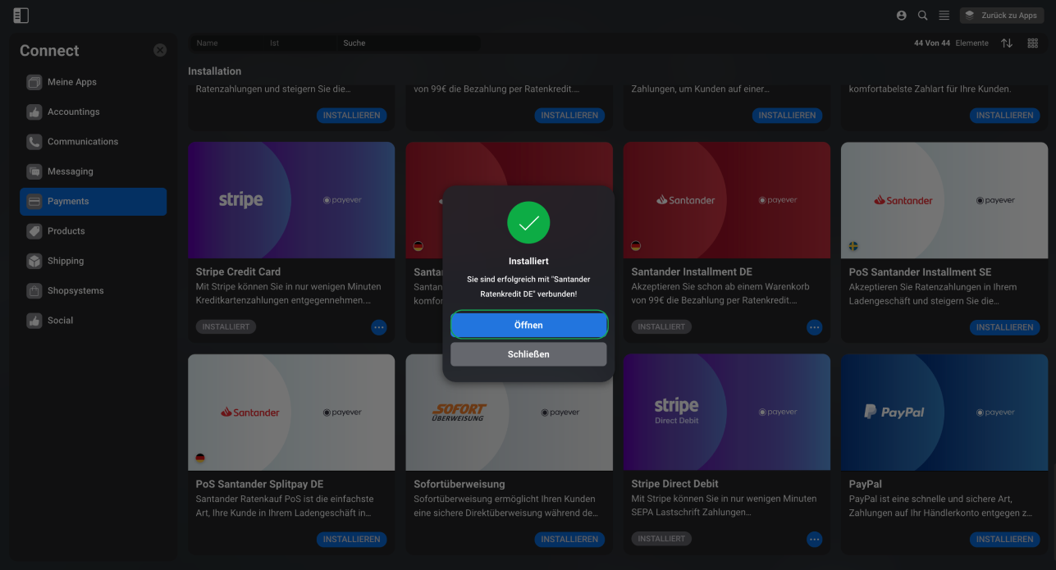Open the Name filter dropdown
The height and width of the screenshot is (570, 1056).
pos(226,43)
